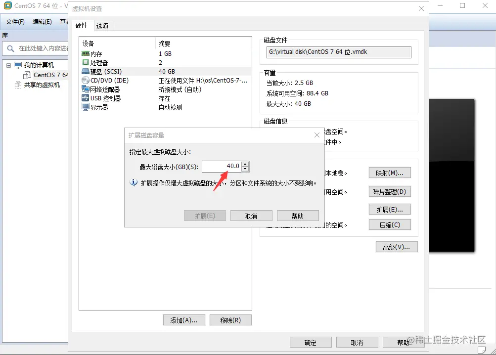The width and height of the screenshot is (496, 355).
Task: Select 我的计算机 tree item
Action: 39,65
